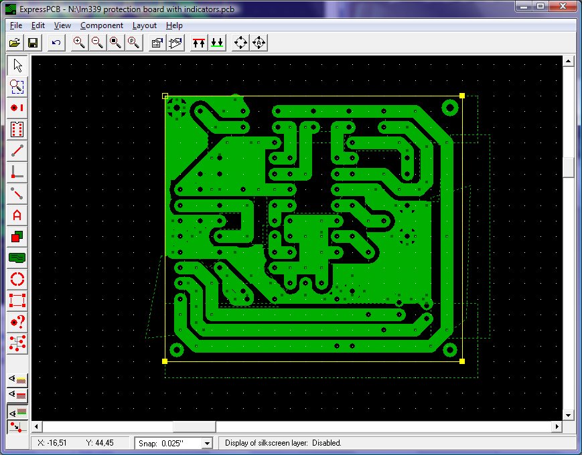The image size is (582, 455).
Task: Expand the Snap grid size dropdown
Action: [207, 443]
